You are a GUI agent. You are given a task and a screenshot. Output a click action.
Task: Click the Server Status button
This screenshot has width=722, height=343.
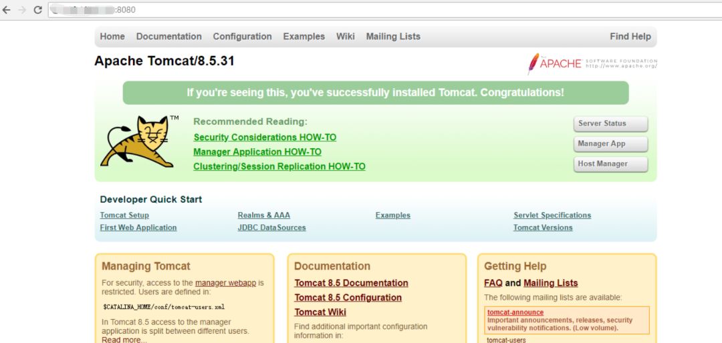click(x=610, y=123)
